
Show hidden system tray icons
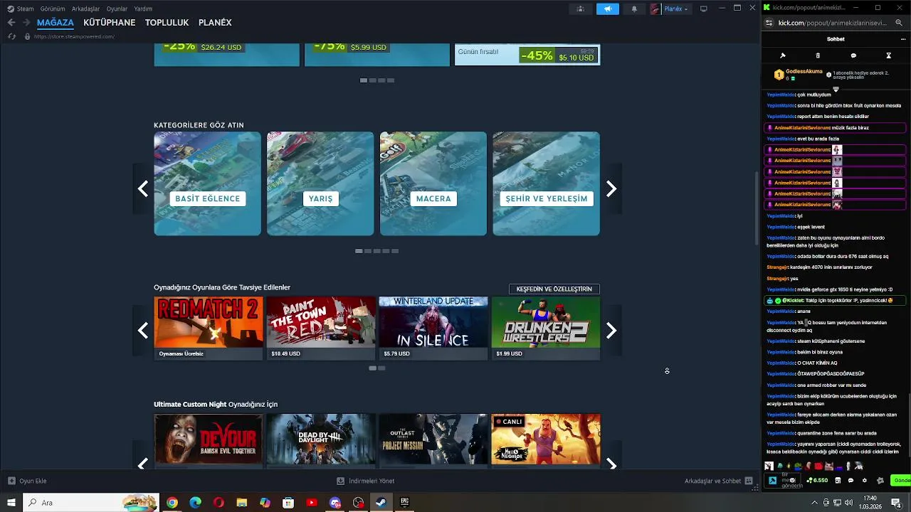click(x=814, y=503)
